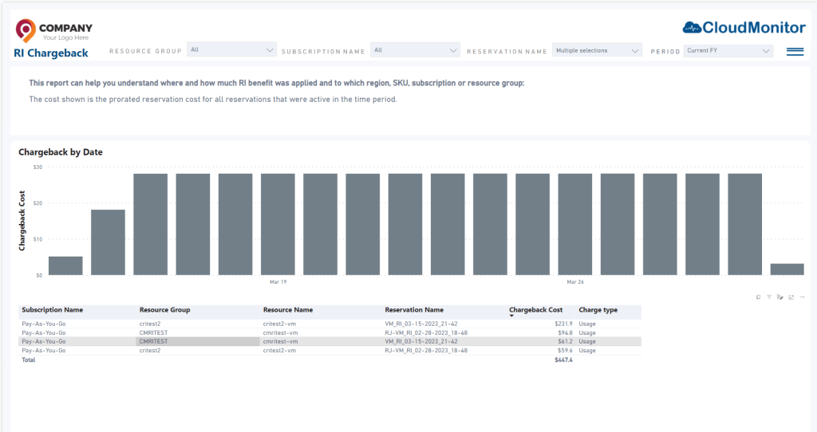The image size is (817, 432).
Task: Click the Total row label
Action: pos(28,359)
